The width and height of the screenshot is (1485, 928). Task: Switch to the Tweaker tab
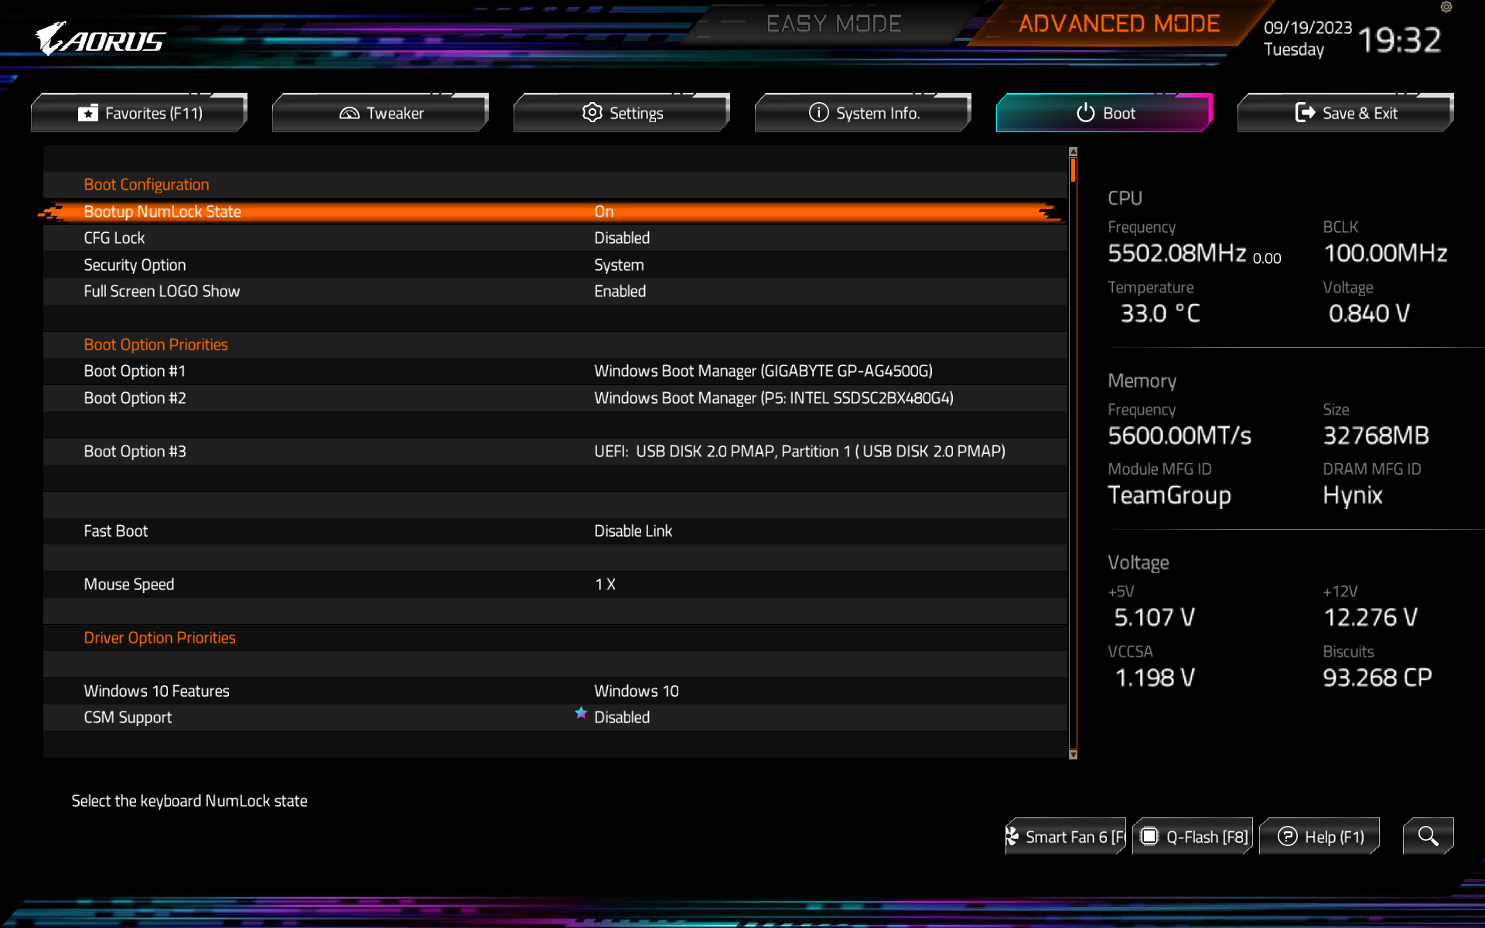pos(381,113)
